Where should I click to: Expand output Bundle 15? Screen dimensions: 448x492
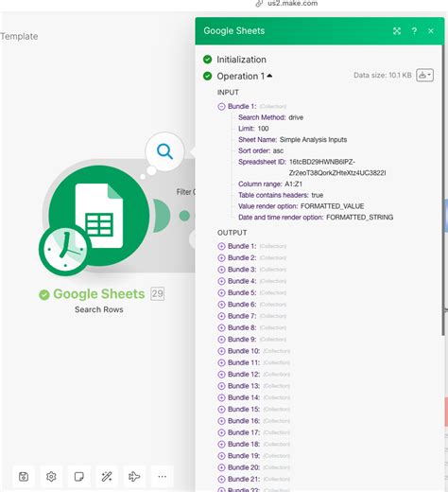[x=221, y=410]
